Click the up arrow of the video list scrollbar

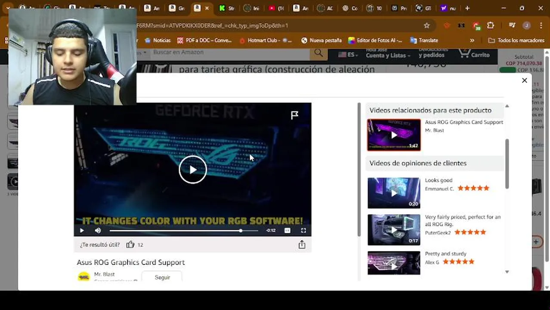(x=507, y=106)
